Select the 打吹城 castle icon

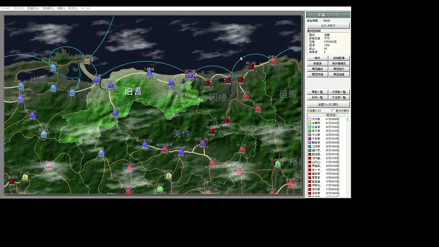point(171,83)
